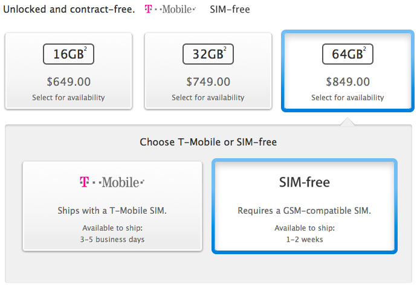
Task: Click the 16GB badge label
Action: tap(68, 54)
